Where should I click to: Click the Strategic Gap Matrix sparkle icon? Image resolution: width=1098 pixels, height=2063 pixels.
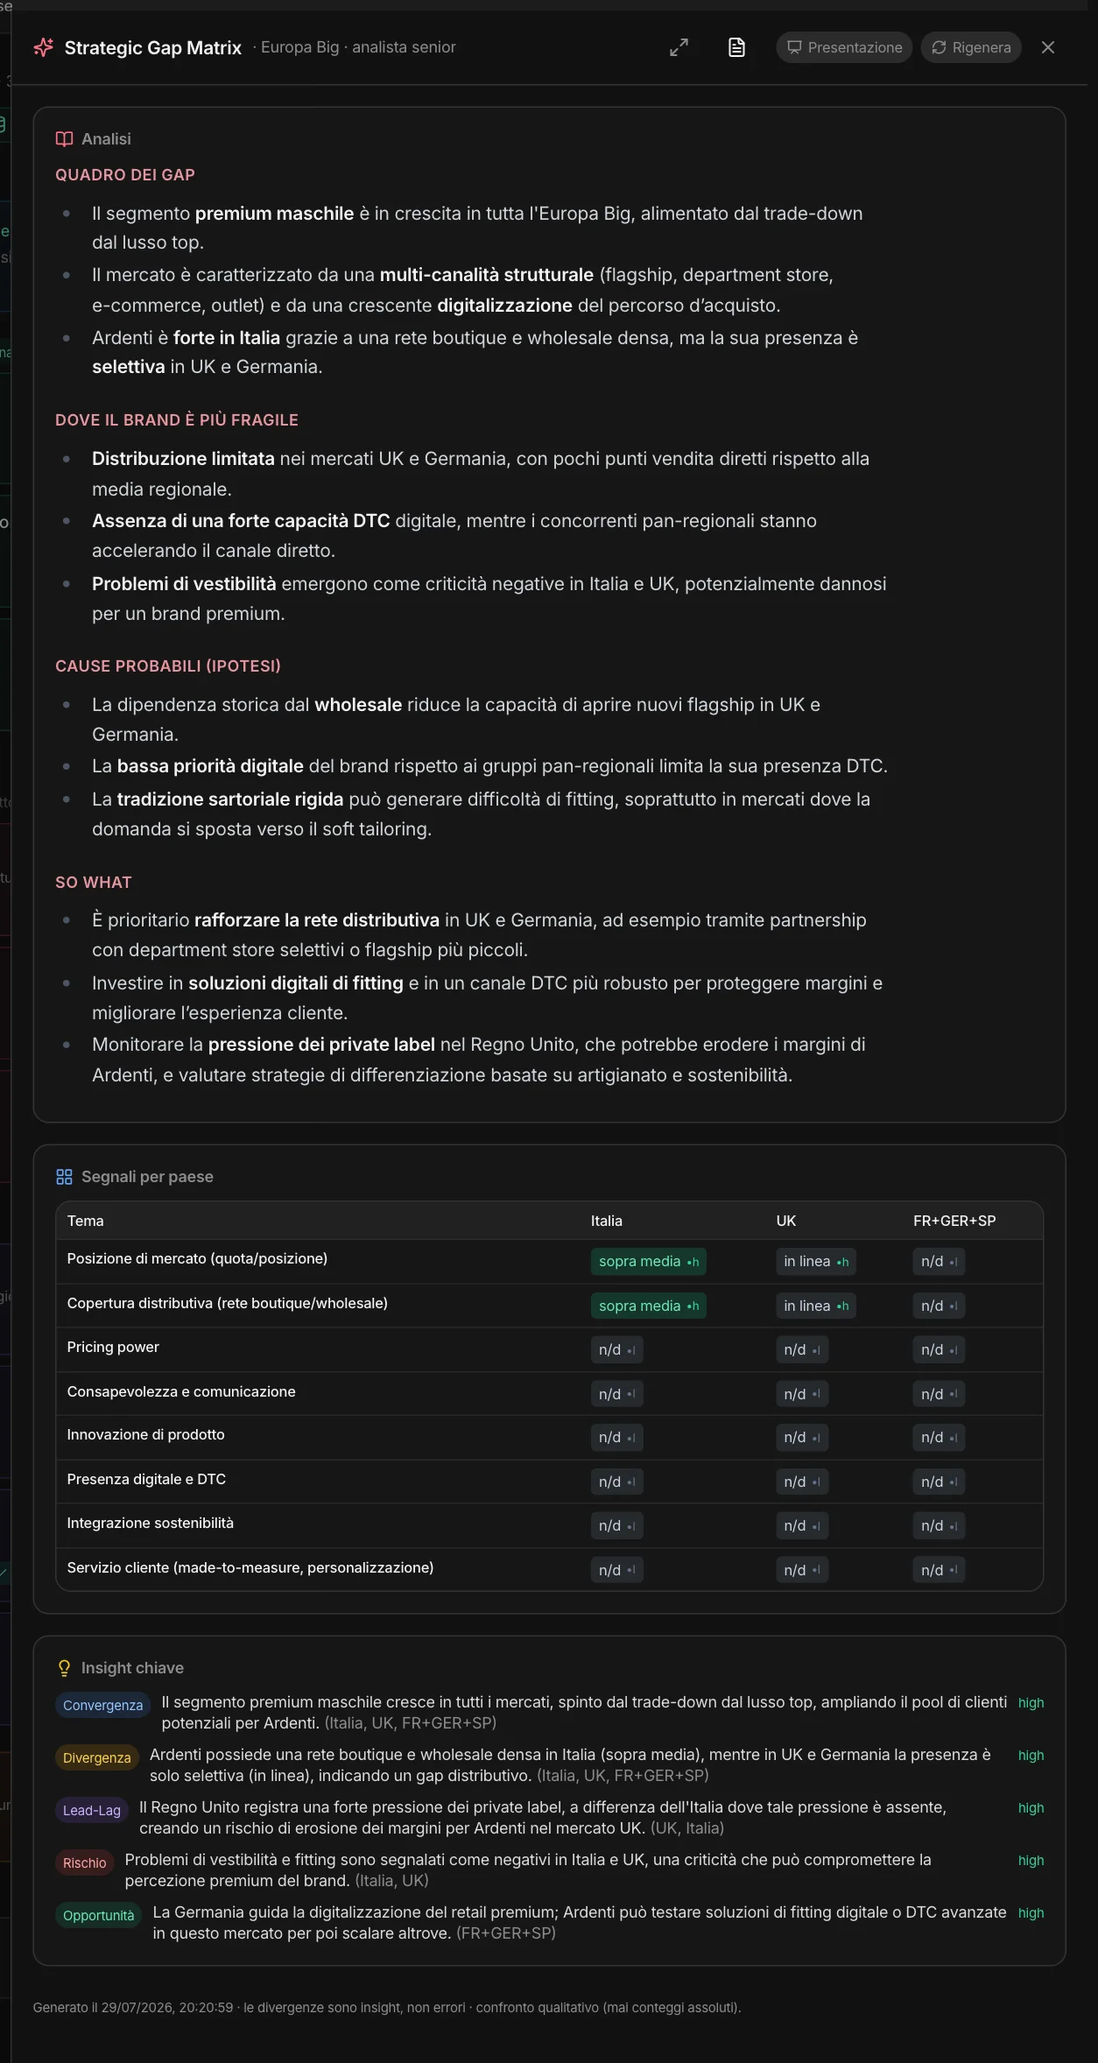[x=43, y=47]
